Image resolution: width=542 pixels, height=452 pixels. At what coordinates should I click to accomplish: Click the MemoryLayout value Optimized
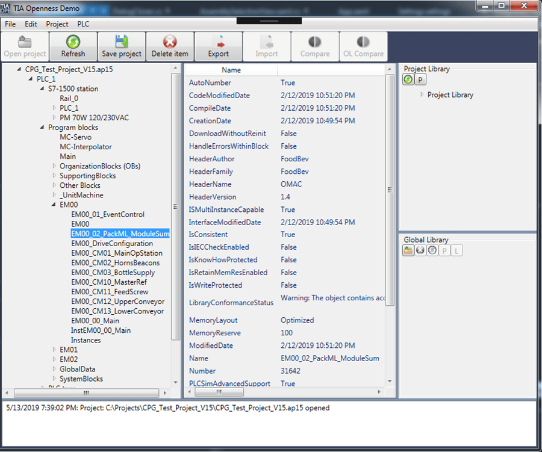click(x=297, y=320)
